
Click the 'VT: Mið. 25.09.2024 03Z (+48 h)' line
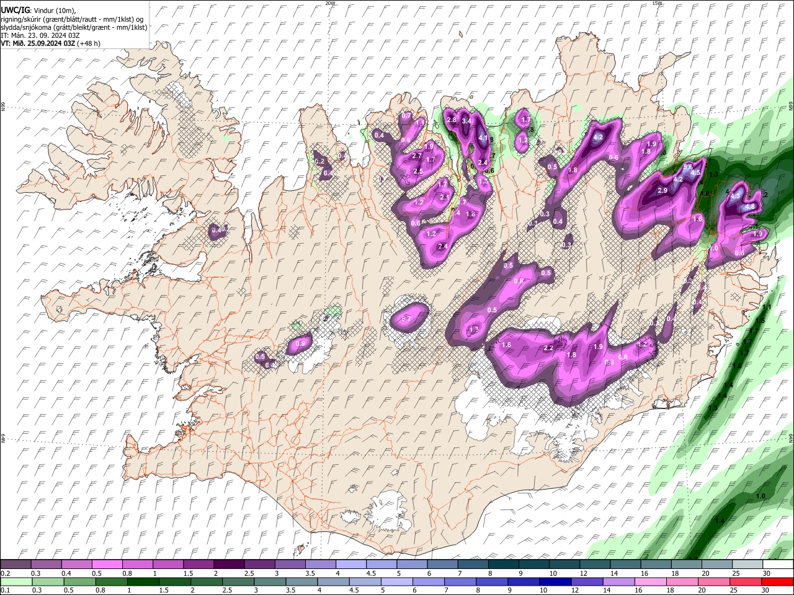[51, 43]
